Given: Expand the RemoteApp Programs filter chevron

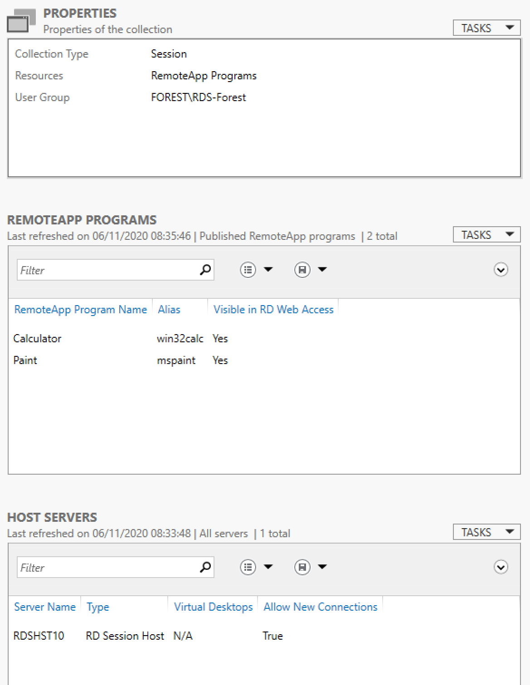Looking at the screenshot, I should pyautogui.click(x=501, y=270).
